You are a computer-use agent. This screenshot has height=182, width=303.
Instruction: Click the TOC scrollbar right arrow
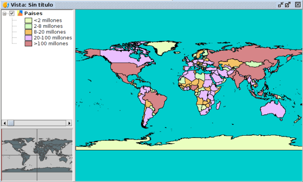pyautogui.click(x=69, y=123)
